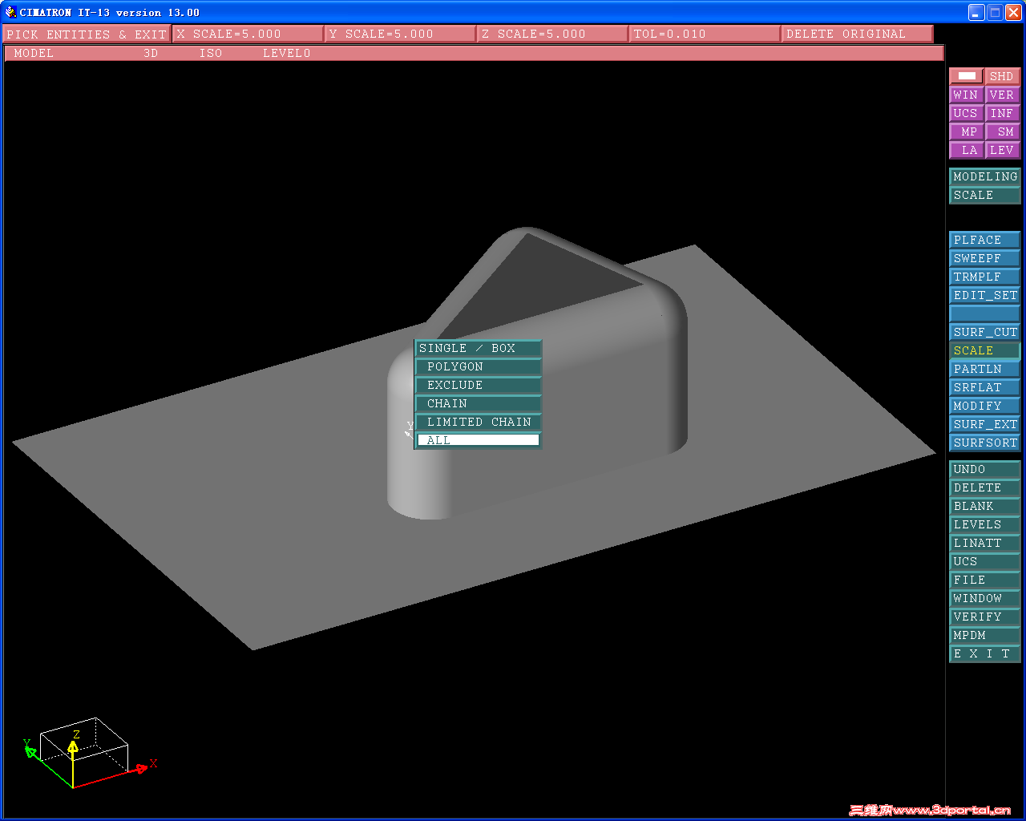This screenshot has width=1026, height=821.
Task: Open the LEVELS menu
Action: 985,524
